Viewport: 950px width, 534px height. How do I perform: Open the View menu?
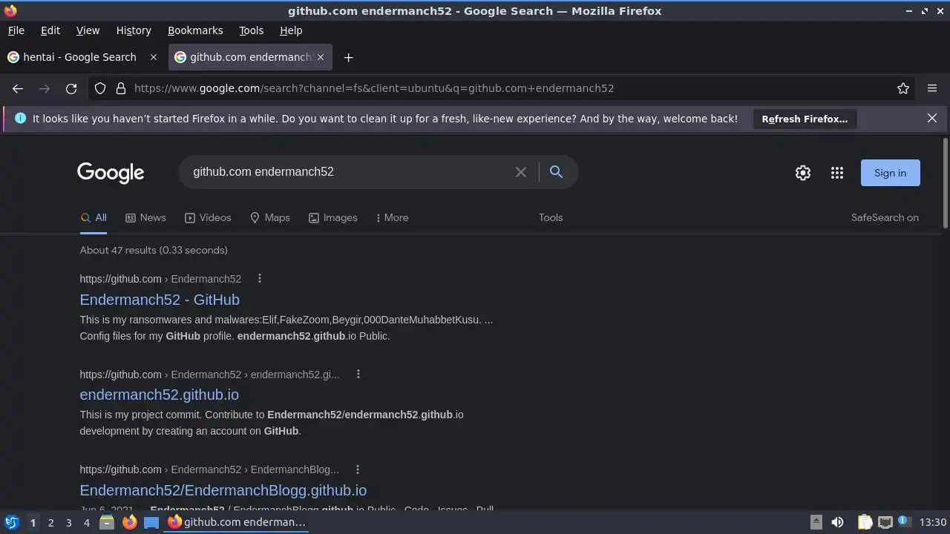click(88, 30)
